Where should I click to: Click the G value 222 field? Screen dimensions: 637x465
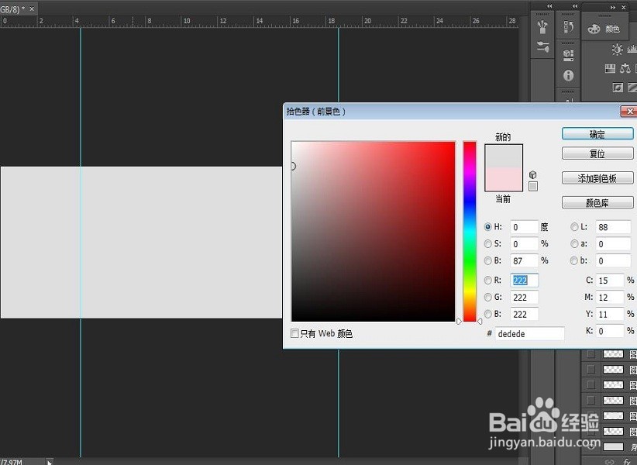(524, 298)
